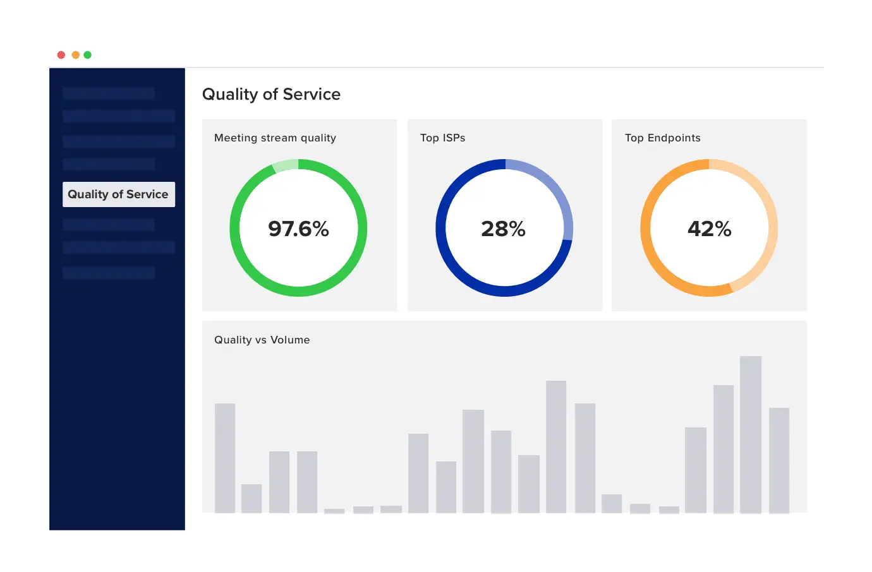Click the 28% Top ISPs value
The height and width of the screenshot is (572, 872).
503,229
